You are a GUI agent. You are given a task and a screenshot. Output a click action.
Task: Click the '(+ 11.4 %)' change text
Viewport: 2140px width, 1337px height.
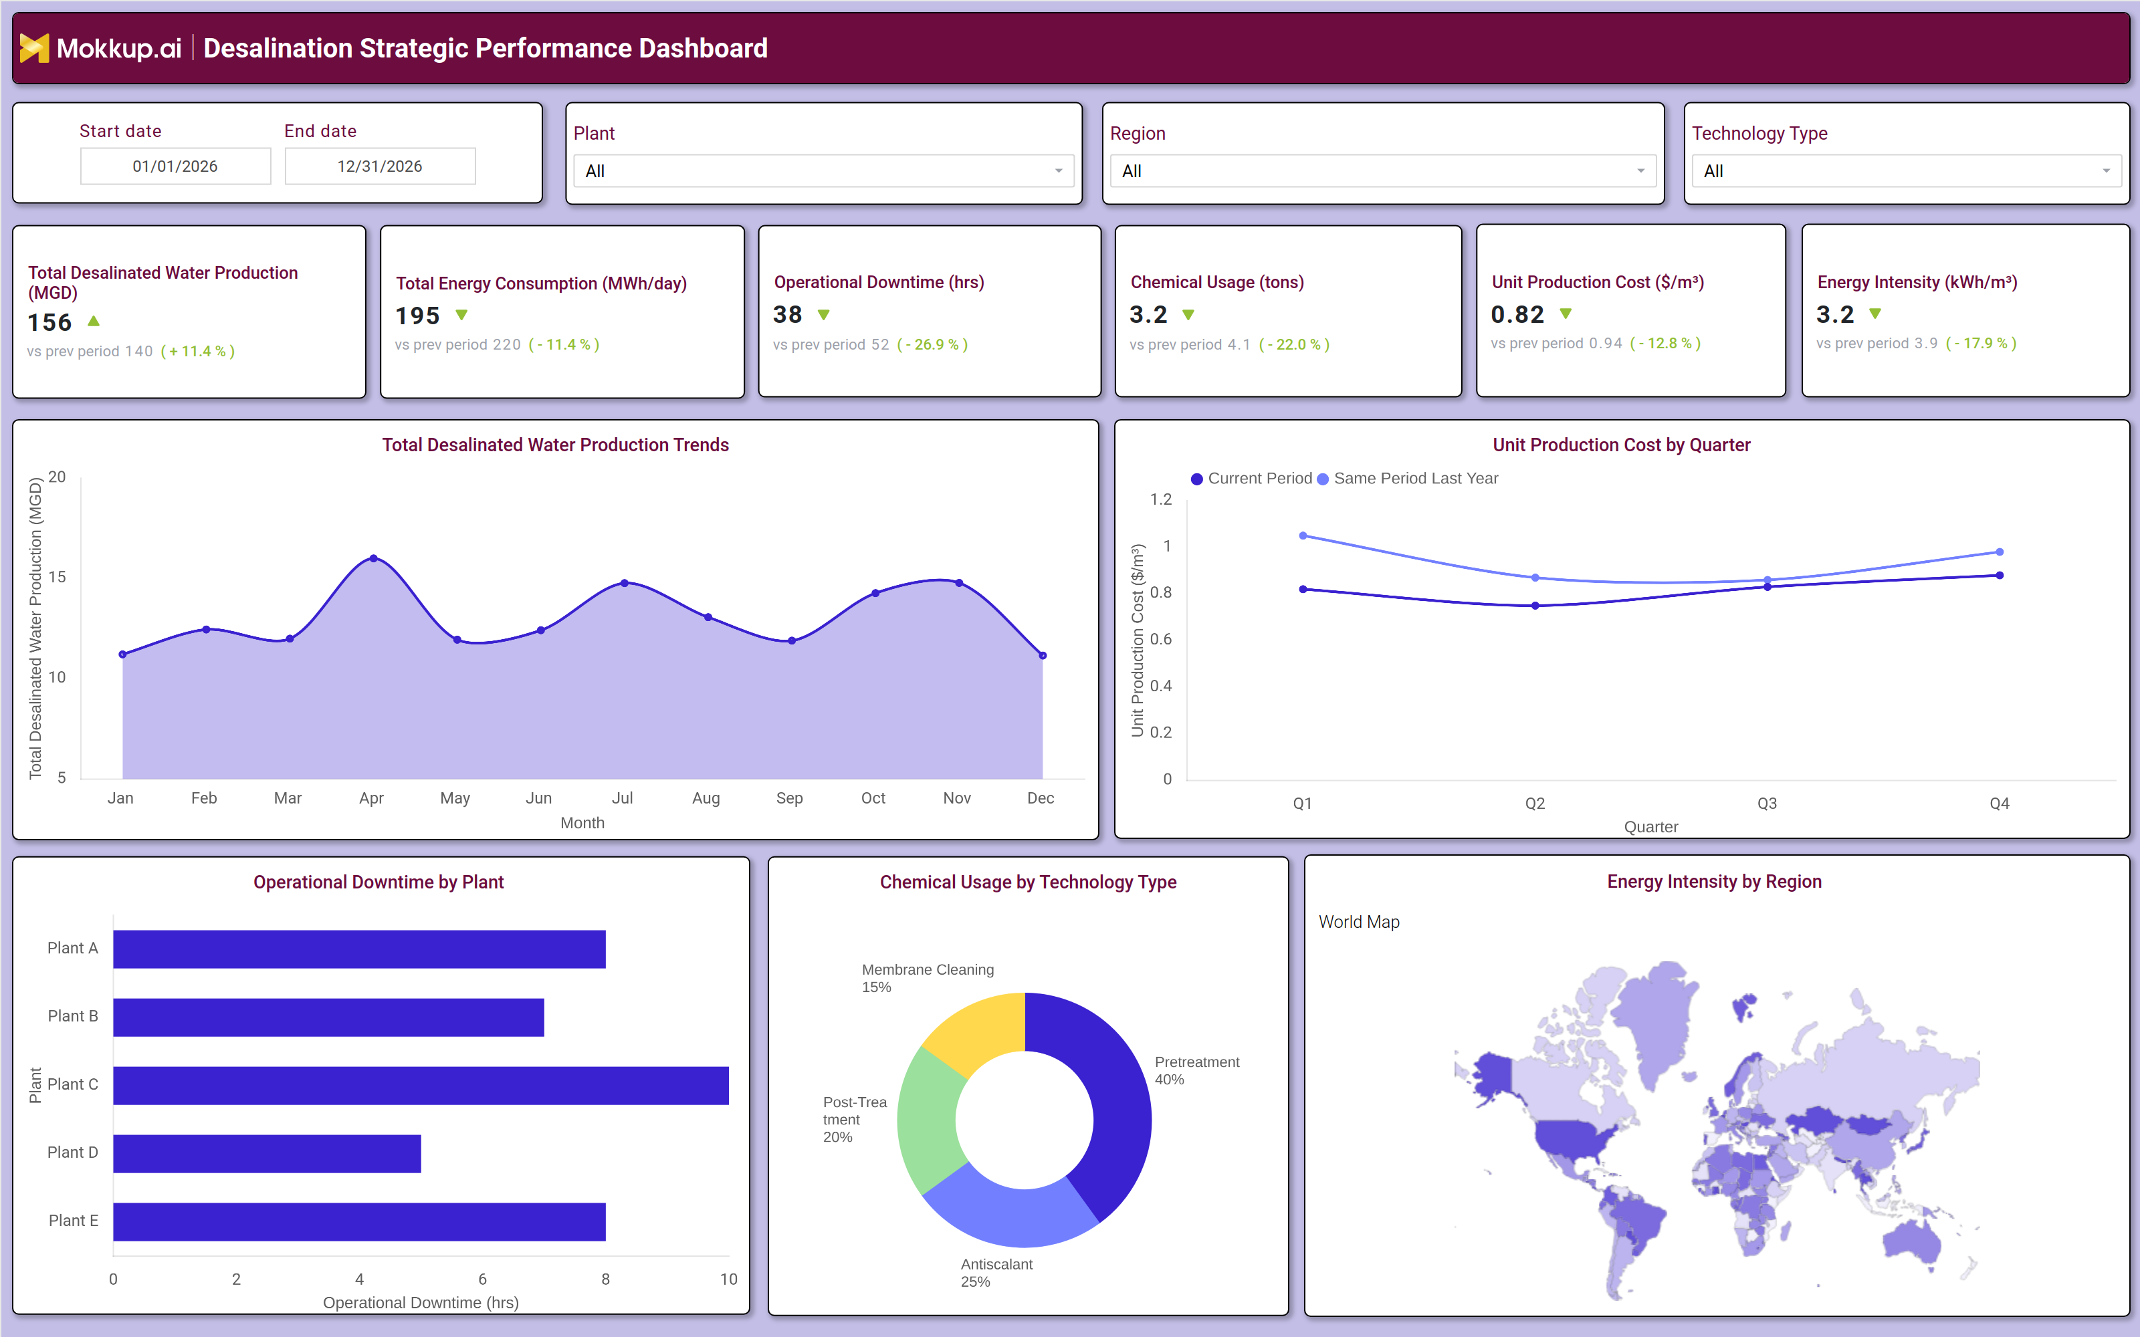coord(198,351)
